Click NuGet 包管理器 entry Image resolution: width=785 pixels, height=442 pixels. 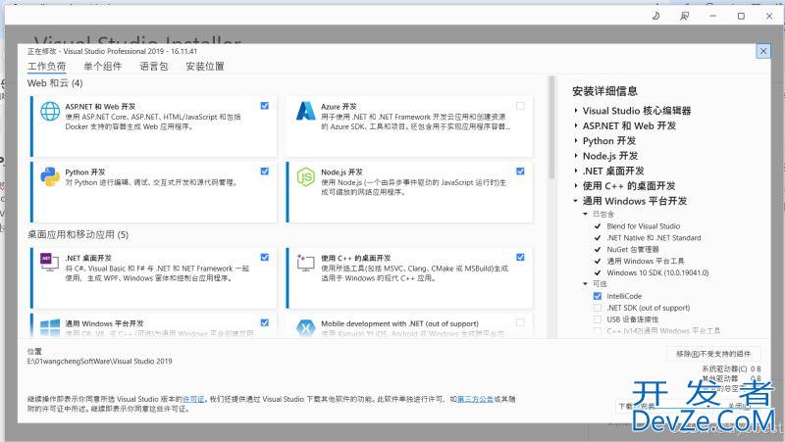633,249
